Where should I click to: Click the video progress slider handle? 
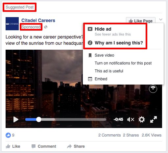coord(39,119)
